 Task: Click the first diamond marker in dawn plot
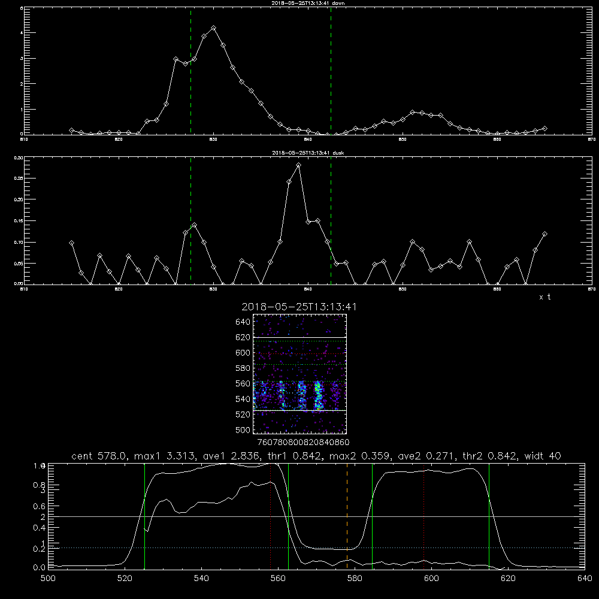(x=71, y=130)
